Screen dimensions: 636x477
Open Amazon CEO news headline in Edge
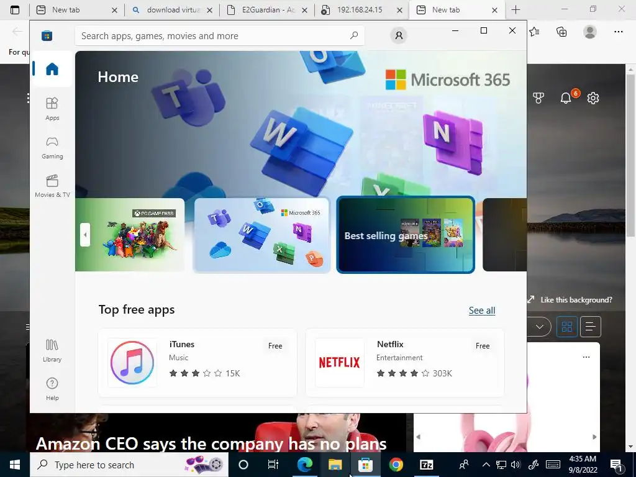click(211, 443)
